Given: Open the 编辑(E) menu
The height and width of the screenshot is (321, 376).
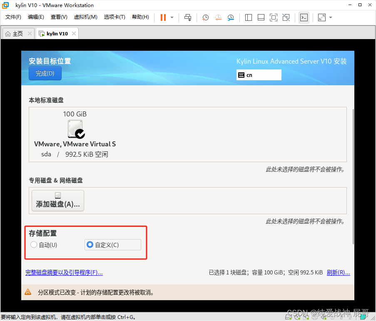Looking at the screenshot, I should click(x=36, y=17).
